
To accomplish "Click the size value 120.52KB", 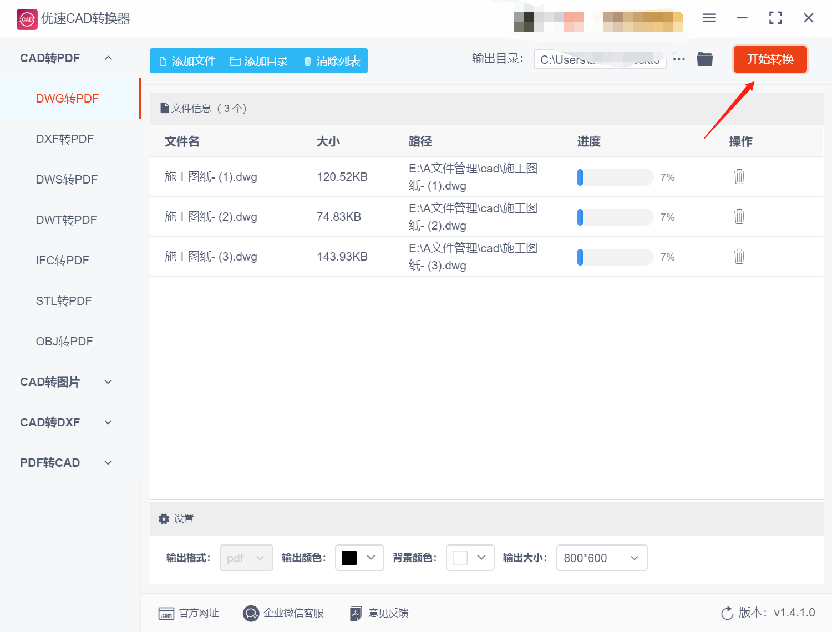I will point(342,177).
